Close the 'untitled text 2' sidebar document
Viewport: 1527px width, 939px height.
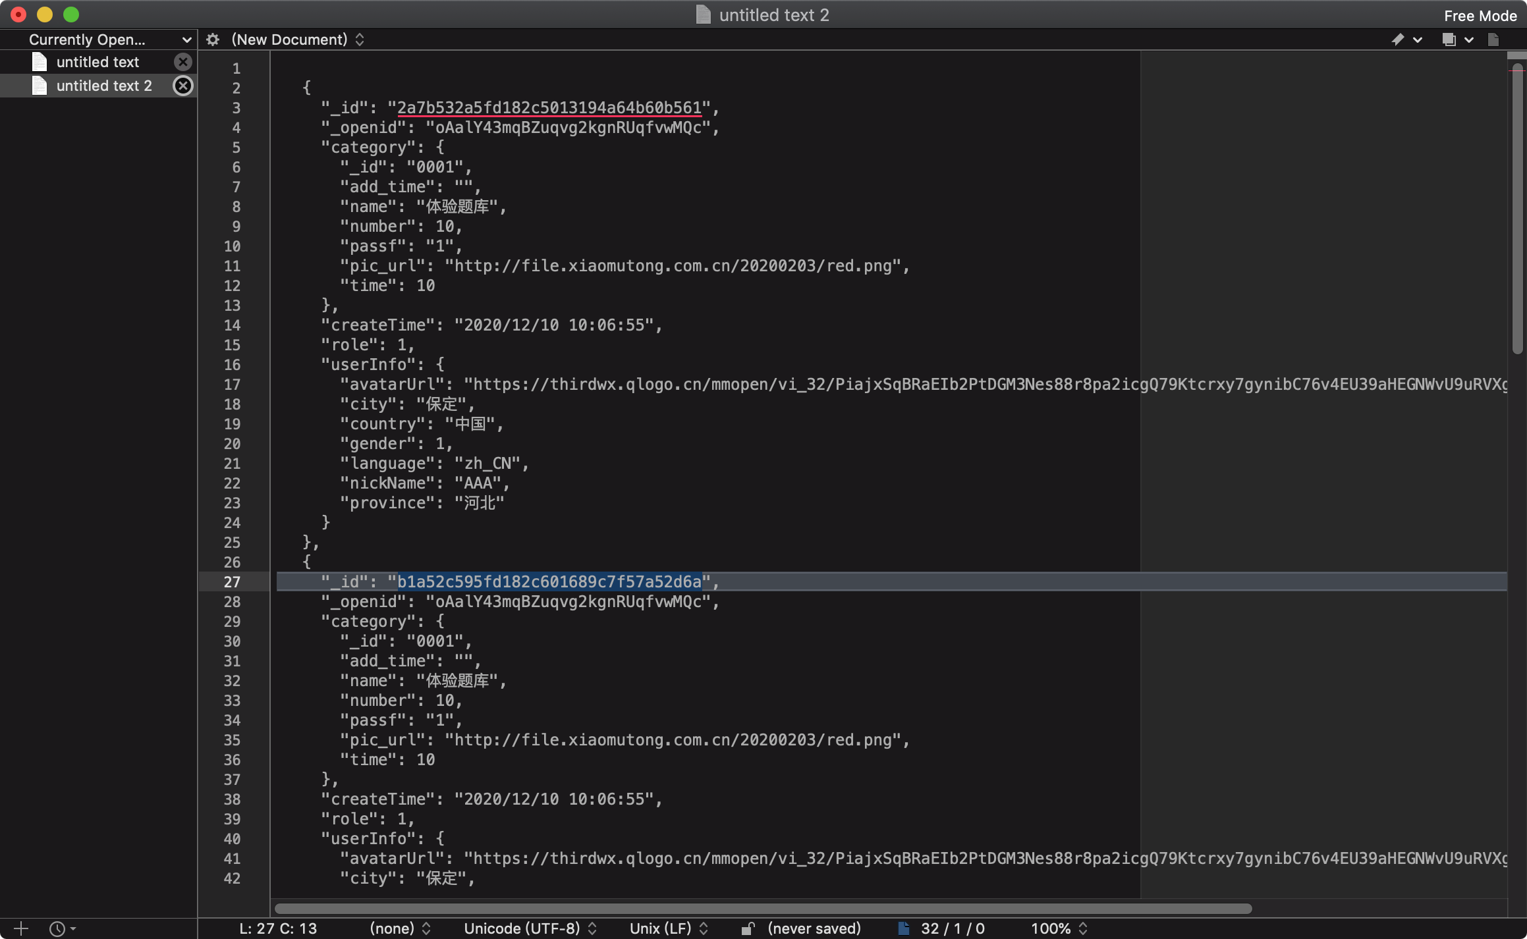tap(182, 86)
